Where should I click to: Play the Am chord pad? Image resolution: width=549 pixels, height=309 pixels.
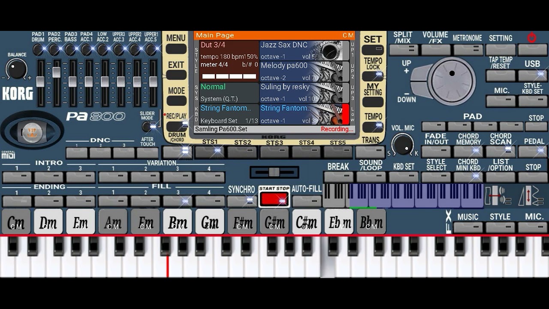(x=113, y=221)
